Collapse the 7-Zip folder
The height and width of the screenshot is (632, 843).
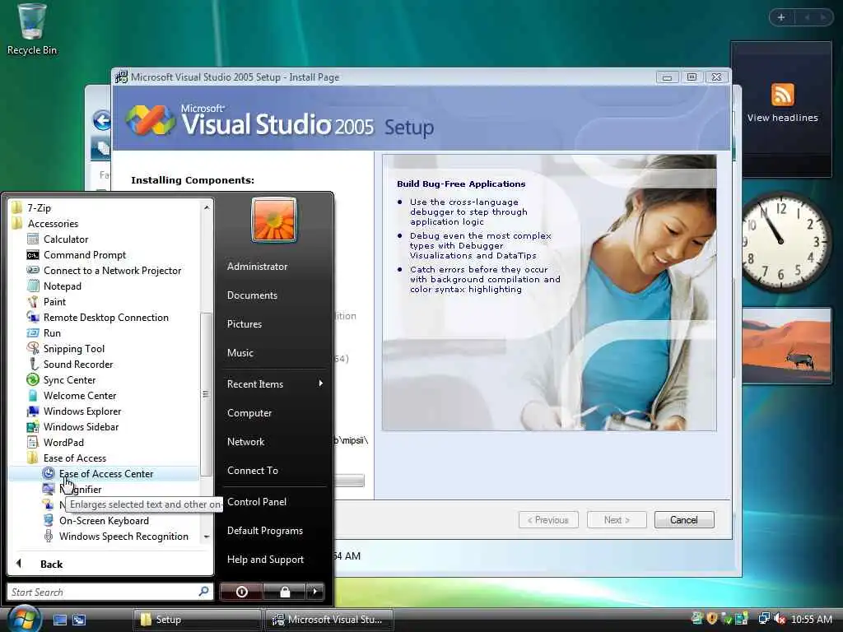[x=17, y=207]
